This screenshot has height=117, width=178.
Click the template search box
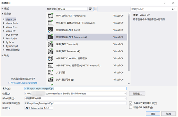pyautogui.click(x=151, y=9)
